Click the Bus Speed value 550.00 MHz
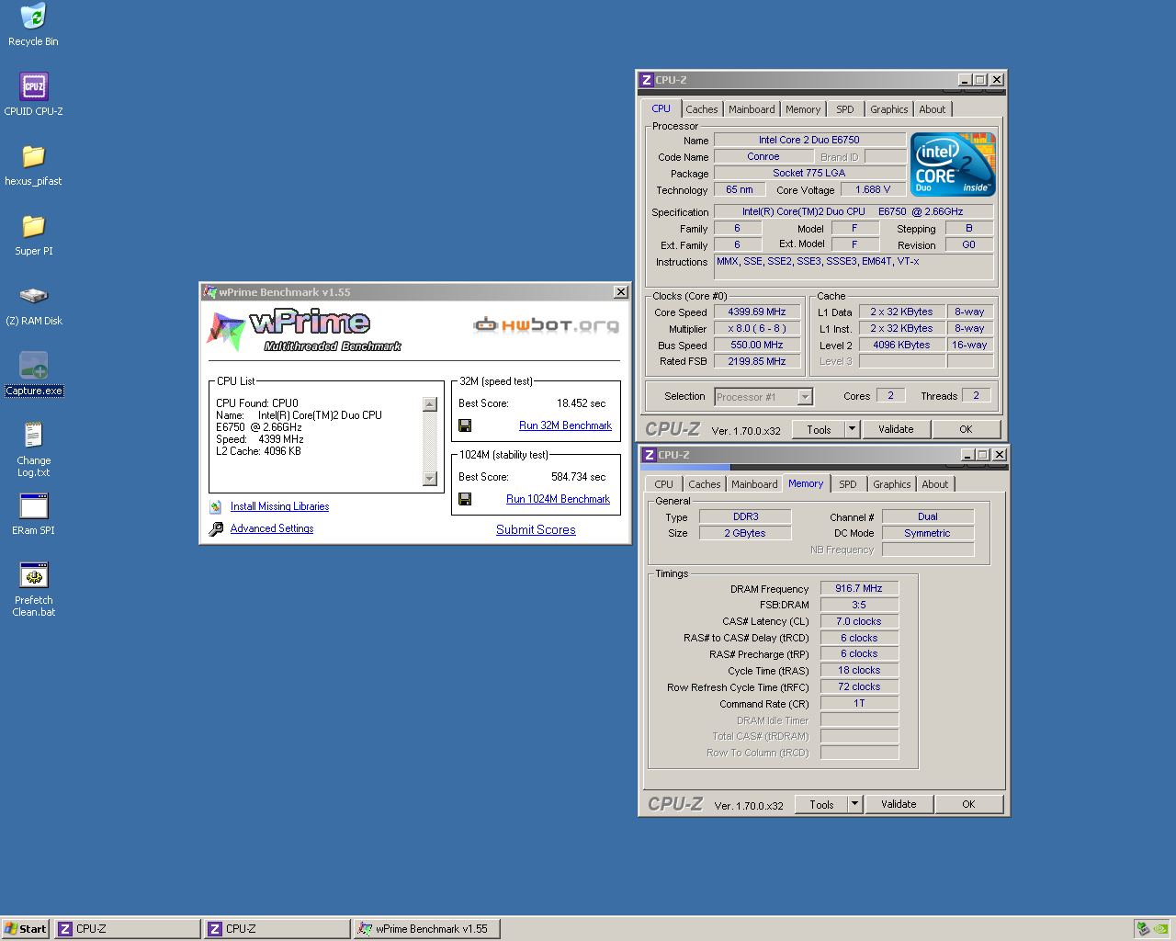 [x=757, y=346]
